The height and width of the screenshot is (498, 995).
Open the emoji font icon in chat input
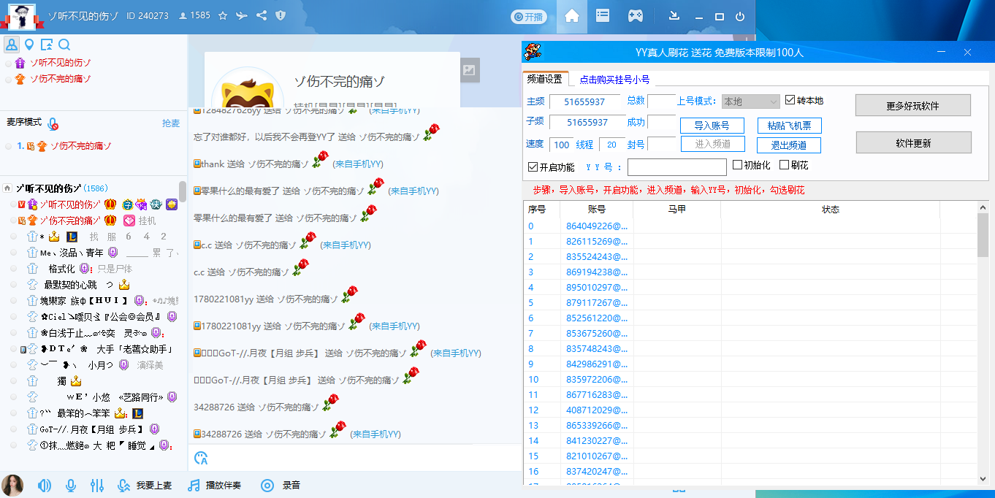click(202, 458)
